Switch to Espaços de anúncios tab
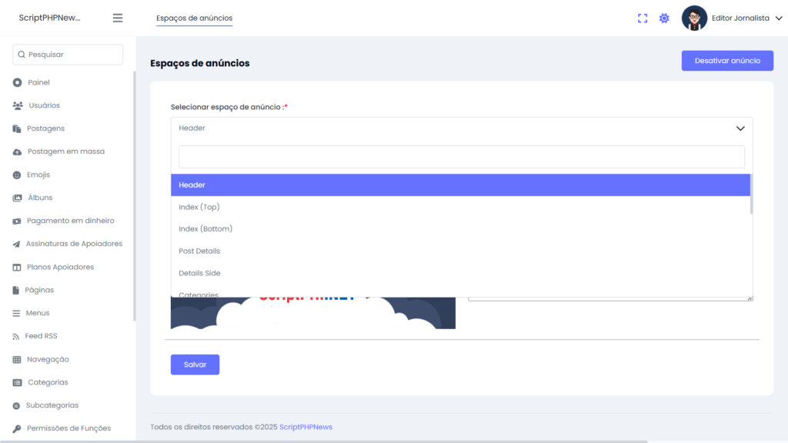788x443 pixels. tap(194, 18)
